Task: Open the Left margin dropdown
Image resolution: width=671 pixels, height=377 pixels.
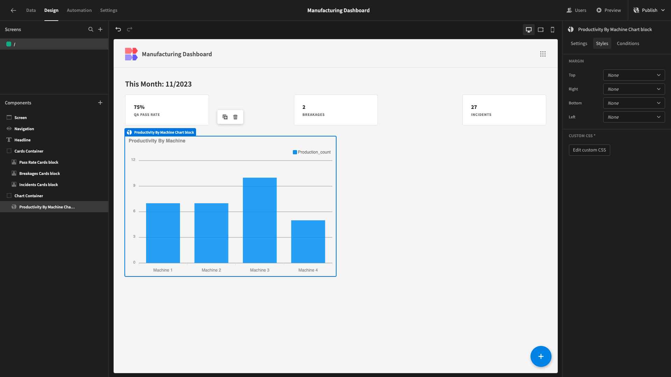Action: click(634, 117)
